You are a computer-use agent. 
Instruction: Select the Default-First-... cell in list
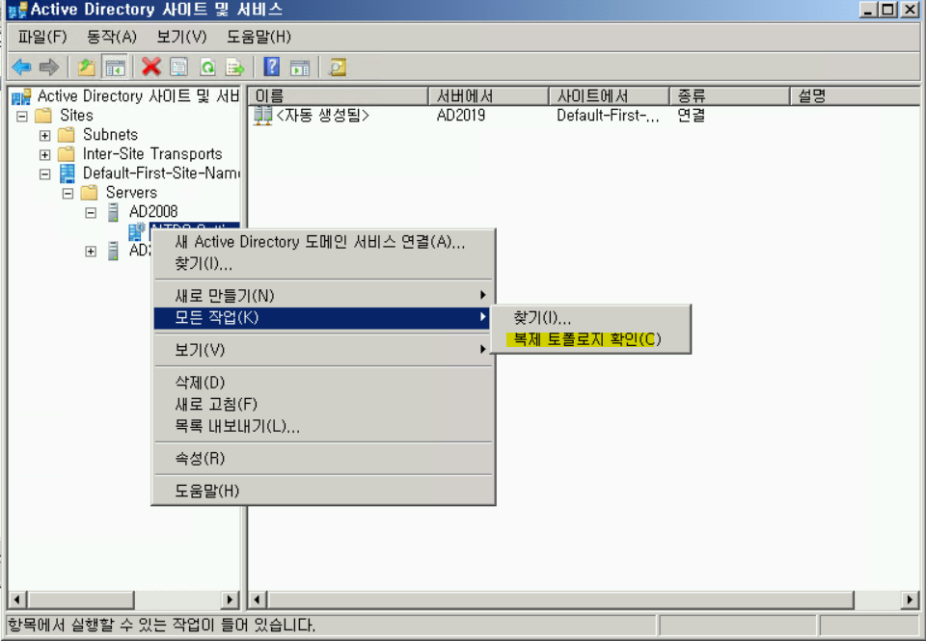608,115
